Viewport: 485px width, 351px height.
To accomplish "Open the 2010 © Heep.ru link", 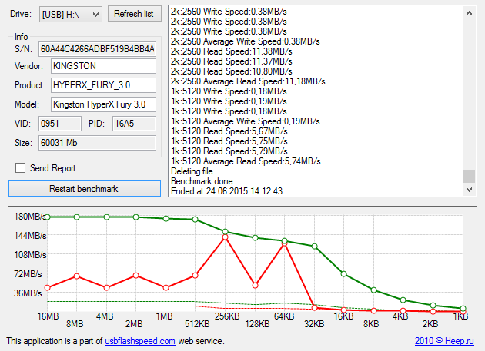I will tap(444, 341).
